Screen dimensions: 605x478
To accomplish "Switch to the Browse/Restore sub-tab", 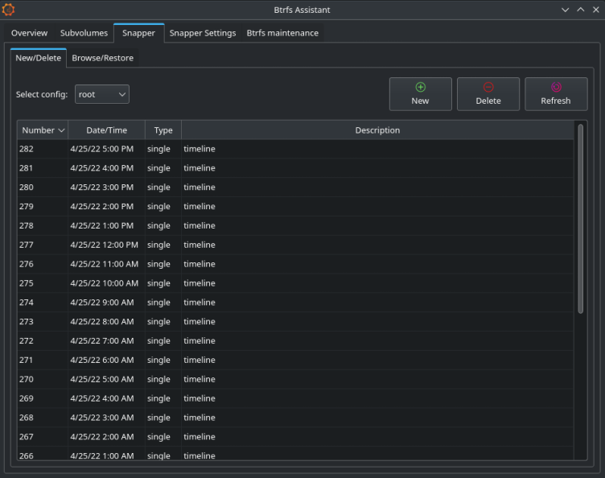I will (102, 58).
